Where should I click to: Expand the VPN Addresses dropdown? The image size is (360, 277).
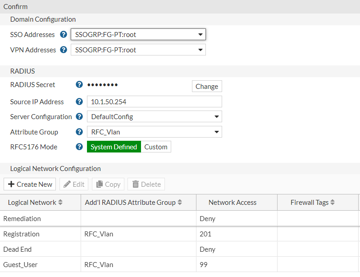(138, 50)
